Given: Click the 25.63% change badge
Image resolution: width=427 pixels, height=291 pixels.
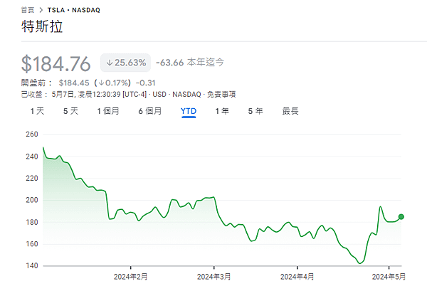Looking at the screenshot, I should pos(125,63).
